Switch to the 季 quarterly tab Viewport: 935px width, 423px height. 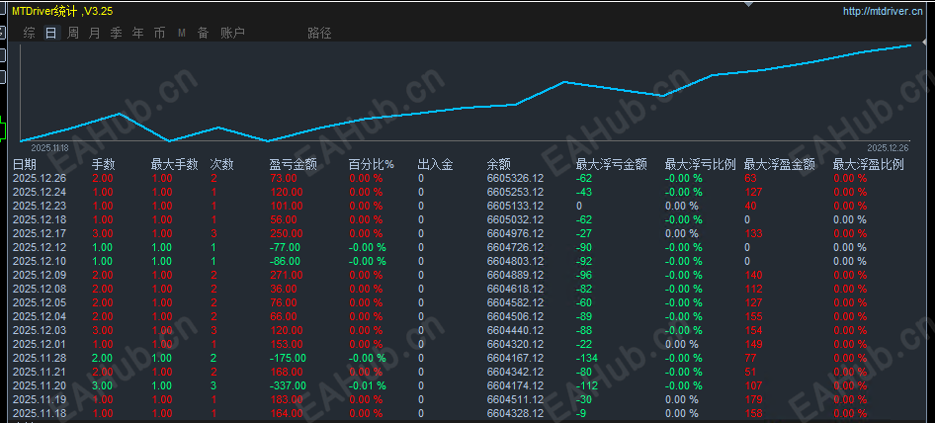point(116,33)
